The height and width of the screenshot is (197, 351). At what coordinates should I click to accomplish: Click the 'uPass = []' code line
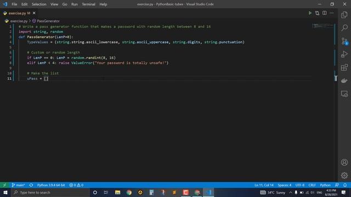tap(38, 78)
